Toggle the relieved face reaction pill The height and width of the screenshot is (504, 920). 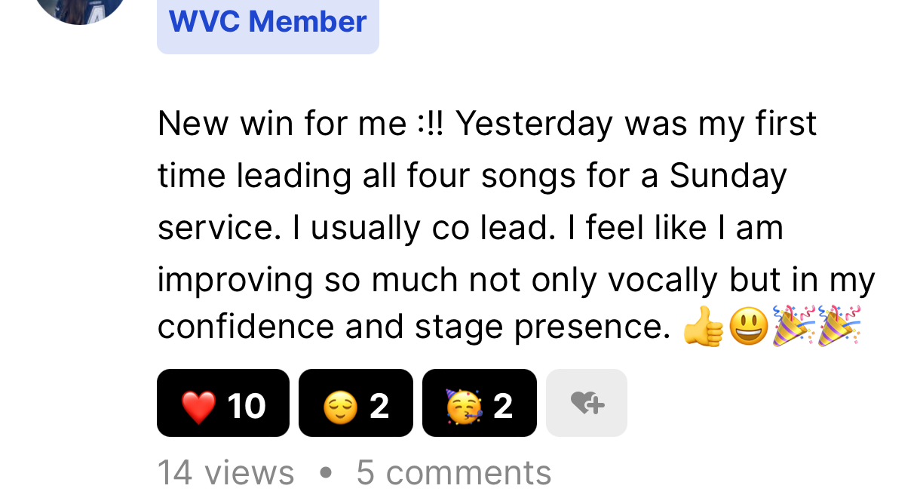pos(356,403)
